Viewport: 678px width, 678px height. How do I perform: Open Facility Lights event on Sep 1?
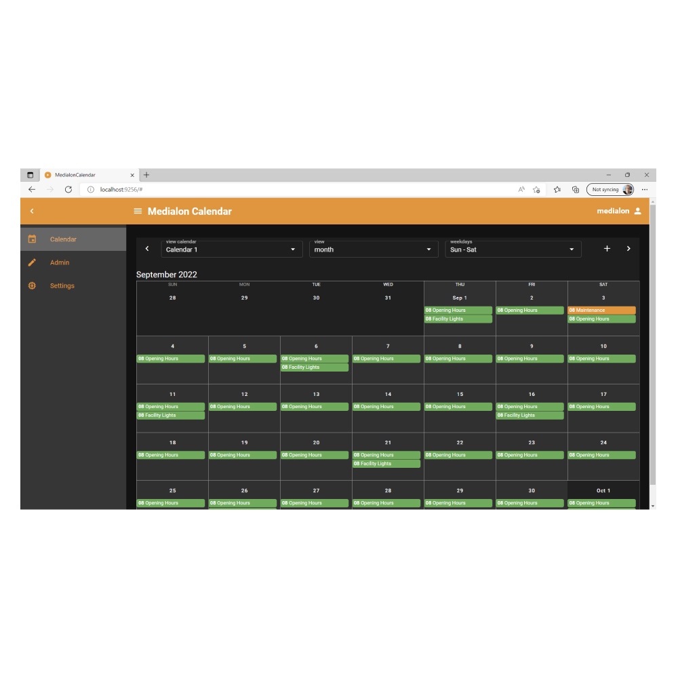pos(458,319)
